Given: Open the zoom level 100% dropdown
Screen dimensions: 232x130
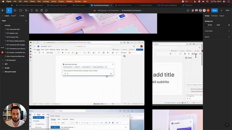Looking at the screenshot, I should pos(228,10).
